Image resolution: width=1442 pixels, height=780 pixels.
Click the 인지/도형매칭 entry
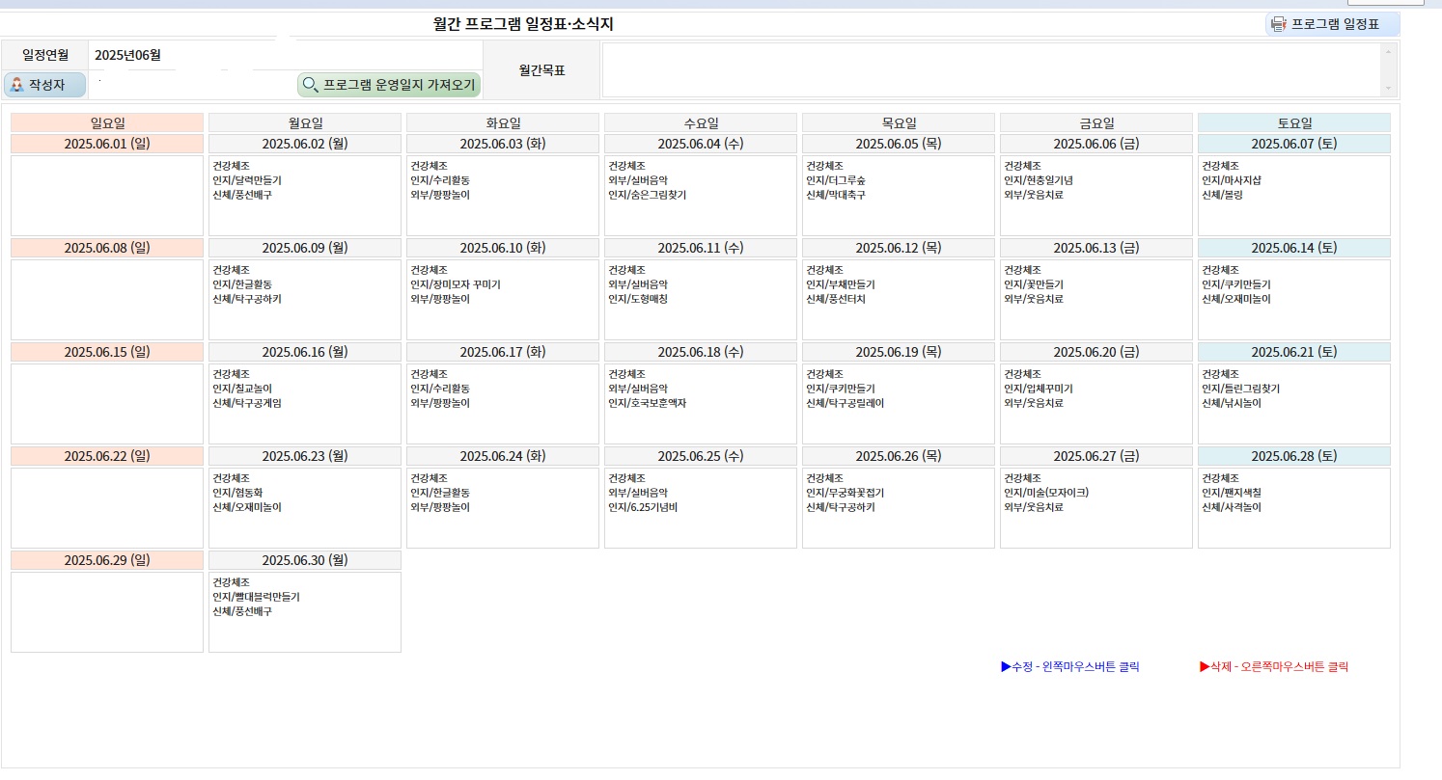point(638,299)
